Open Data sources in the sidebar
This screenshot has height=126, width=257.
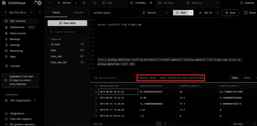pyautogui.click(x=20, y=33)
